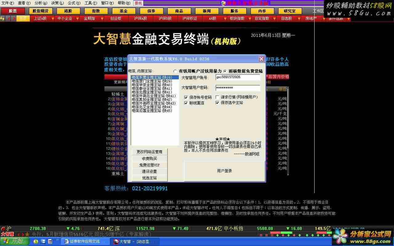This screenshot has width=394, height=246.
Task: Toggle 保存选中主站 checkbox
Action: point(217,103)
